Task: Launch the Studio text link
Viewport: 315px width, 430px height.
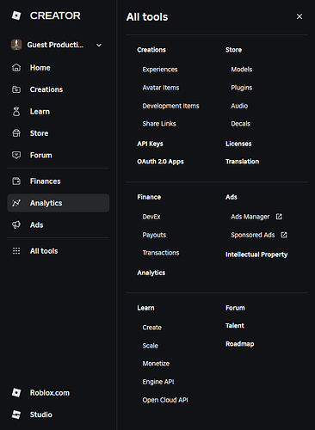Action: (41, 415)
